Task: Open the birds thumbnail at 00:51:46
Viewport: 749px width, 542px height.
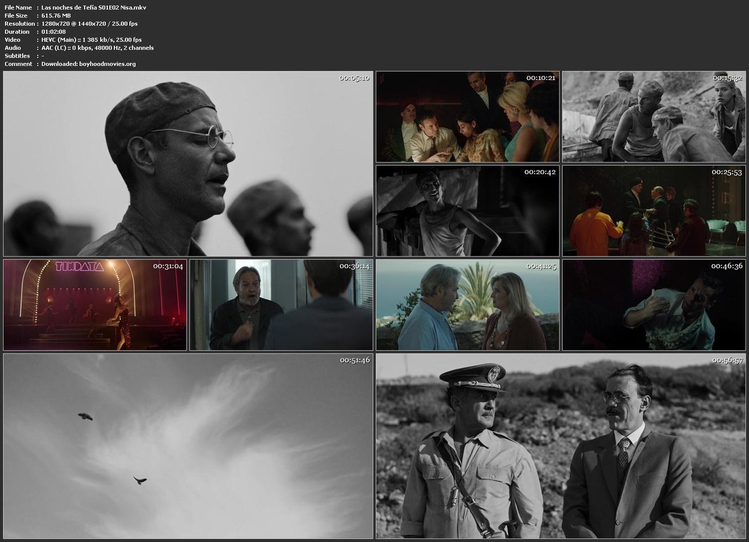Action: pos(188,446)
